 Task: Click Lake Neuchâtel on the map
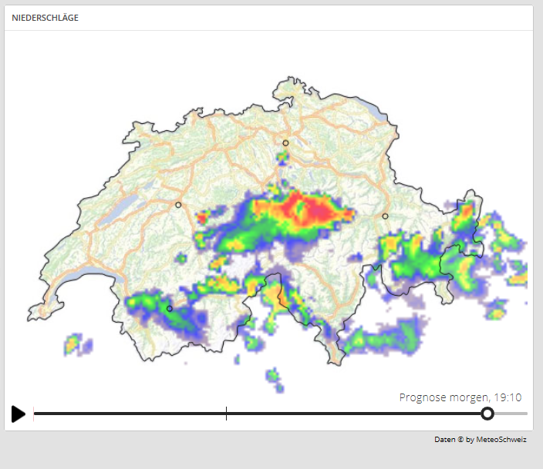pos(119,209)
